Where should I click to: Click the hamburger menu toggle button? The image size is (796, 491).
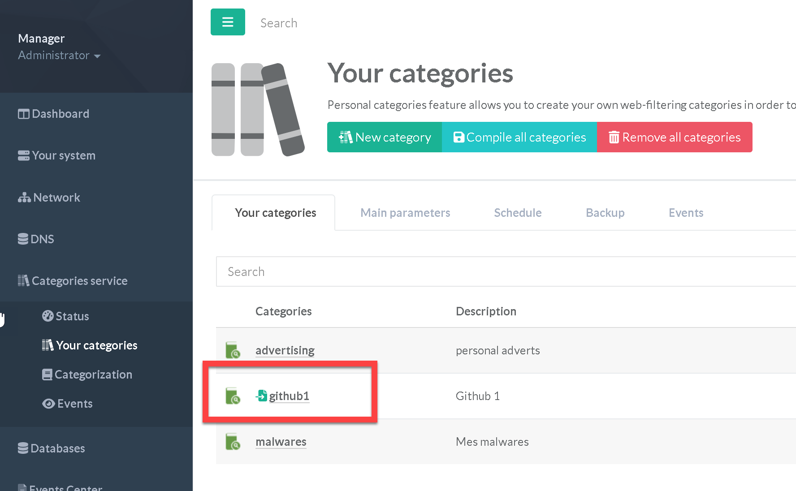coord(228,22)
